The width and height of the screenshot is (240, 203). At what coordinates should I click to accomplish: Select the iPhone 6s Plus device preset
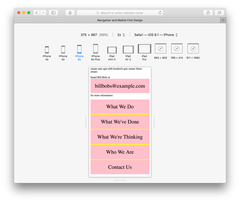pos(95,52)
